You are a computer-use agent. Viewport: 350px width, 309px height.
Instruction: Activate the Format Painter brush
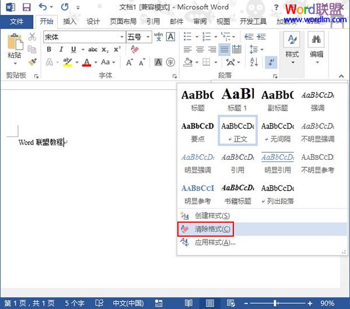coord(32,62)
